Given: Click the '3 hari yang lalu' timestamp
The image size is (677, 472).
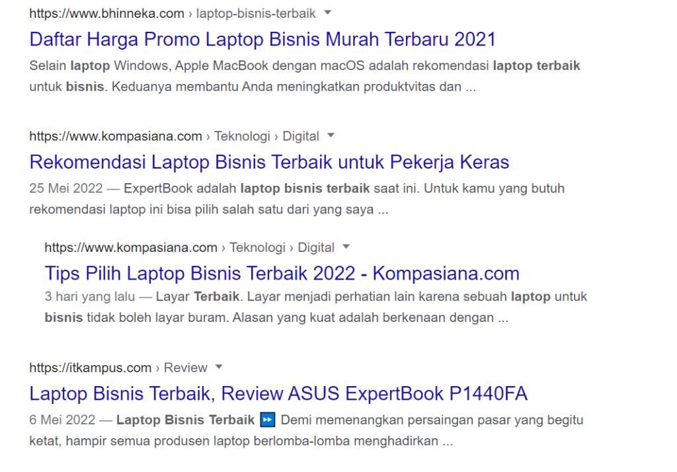Looking at the screenshot, I should pos(83,297).
